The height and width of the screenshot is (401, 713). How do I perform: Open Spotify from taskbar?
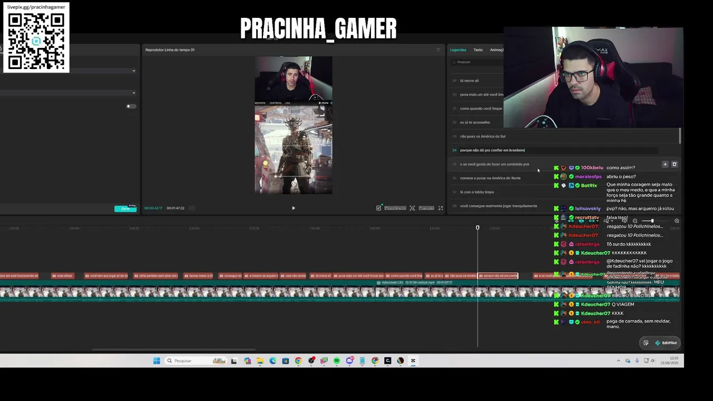pos(337,361)
